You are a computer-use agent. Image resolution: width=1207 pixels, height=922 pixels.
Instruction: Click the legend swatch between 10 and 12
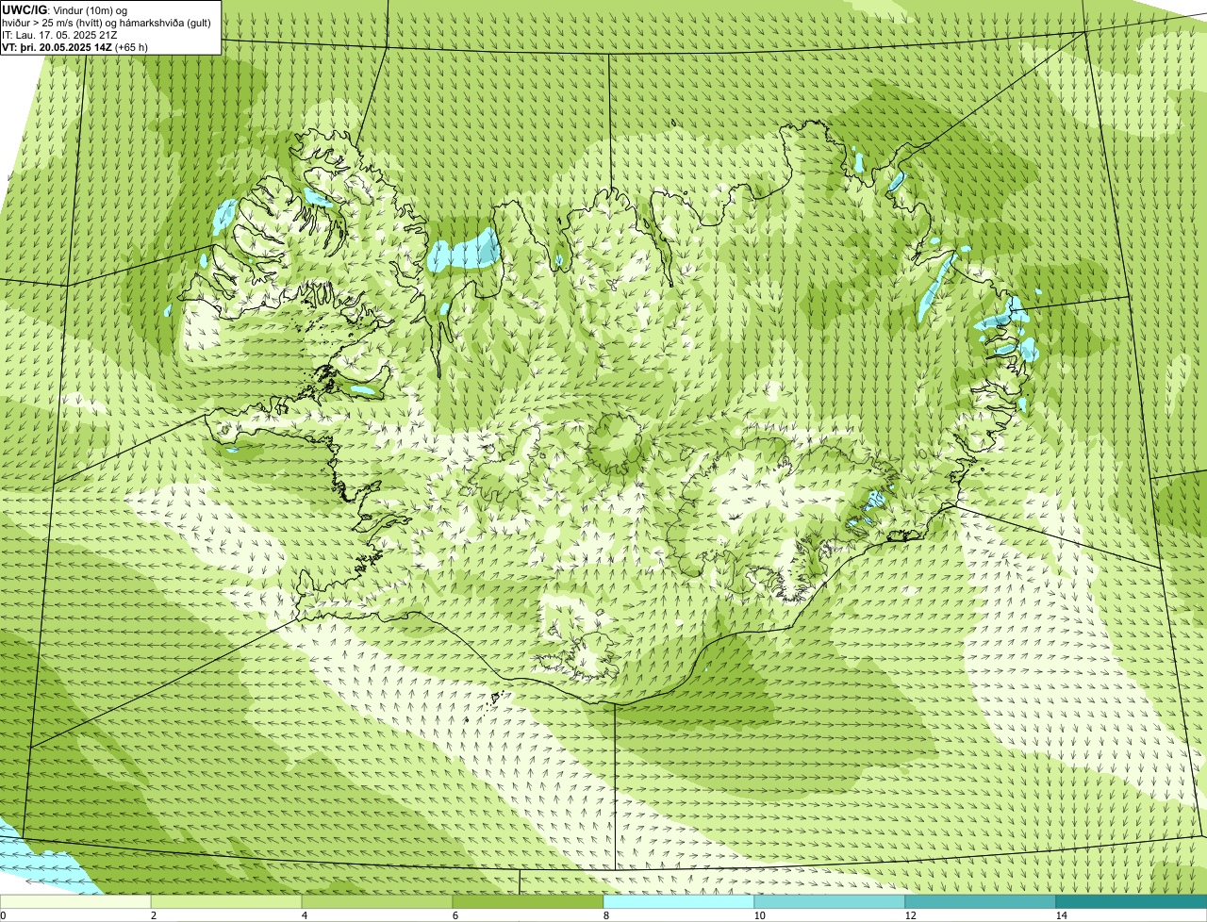[830, 902]
